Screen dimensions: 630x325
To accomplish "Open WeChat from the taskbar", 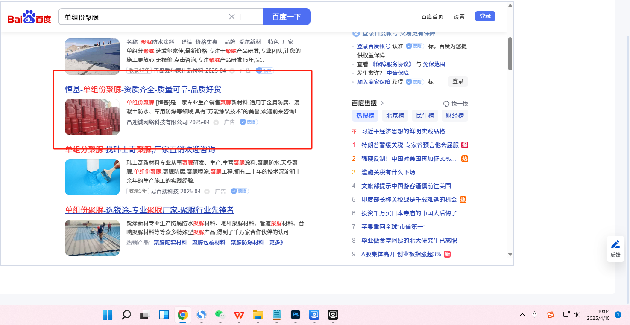I will pyautogui.click(x=220, y=315).
